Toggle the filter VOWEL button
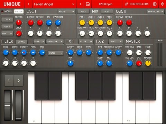 click(21, 42)
